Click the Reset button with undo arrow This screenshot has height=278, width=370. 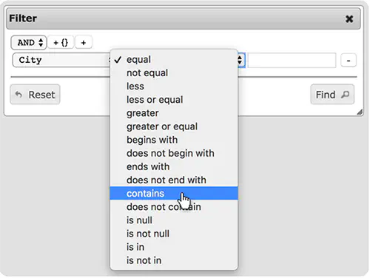click(35, 95)
